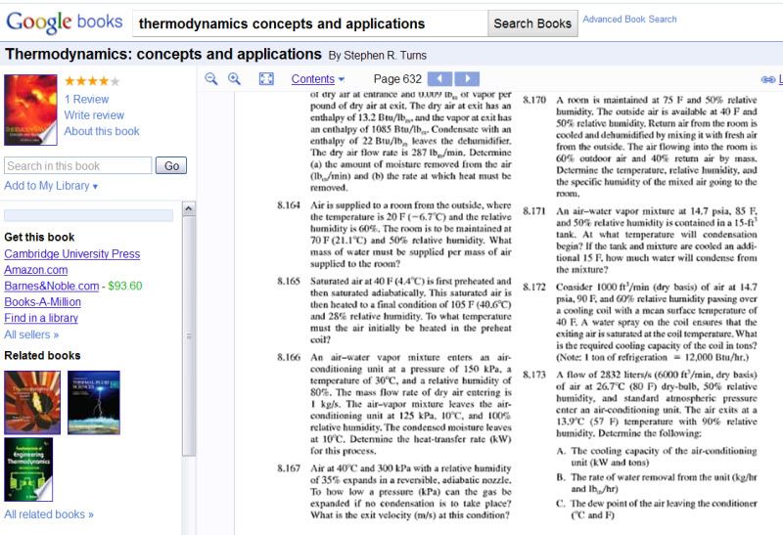Go to previous page arrow
Image resolution: width=783 pixels, height=535 pixels.
[439, 79]
